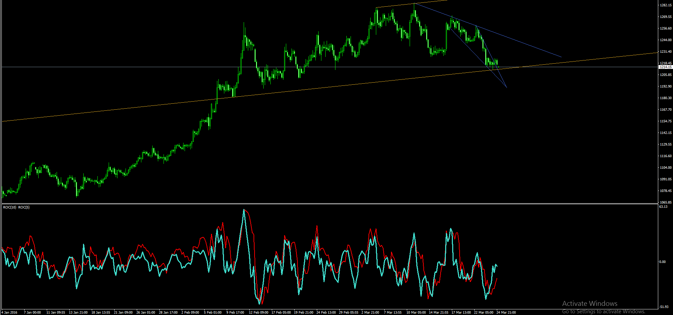Click the 12 Feb 09:00 time label

258,313
